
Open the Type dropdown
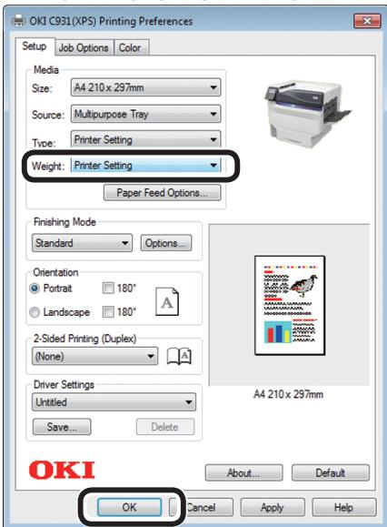145,139
